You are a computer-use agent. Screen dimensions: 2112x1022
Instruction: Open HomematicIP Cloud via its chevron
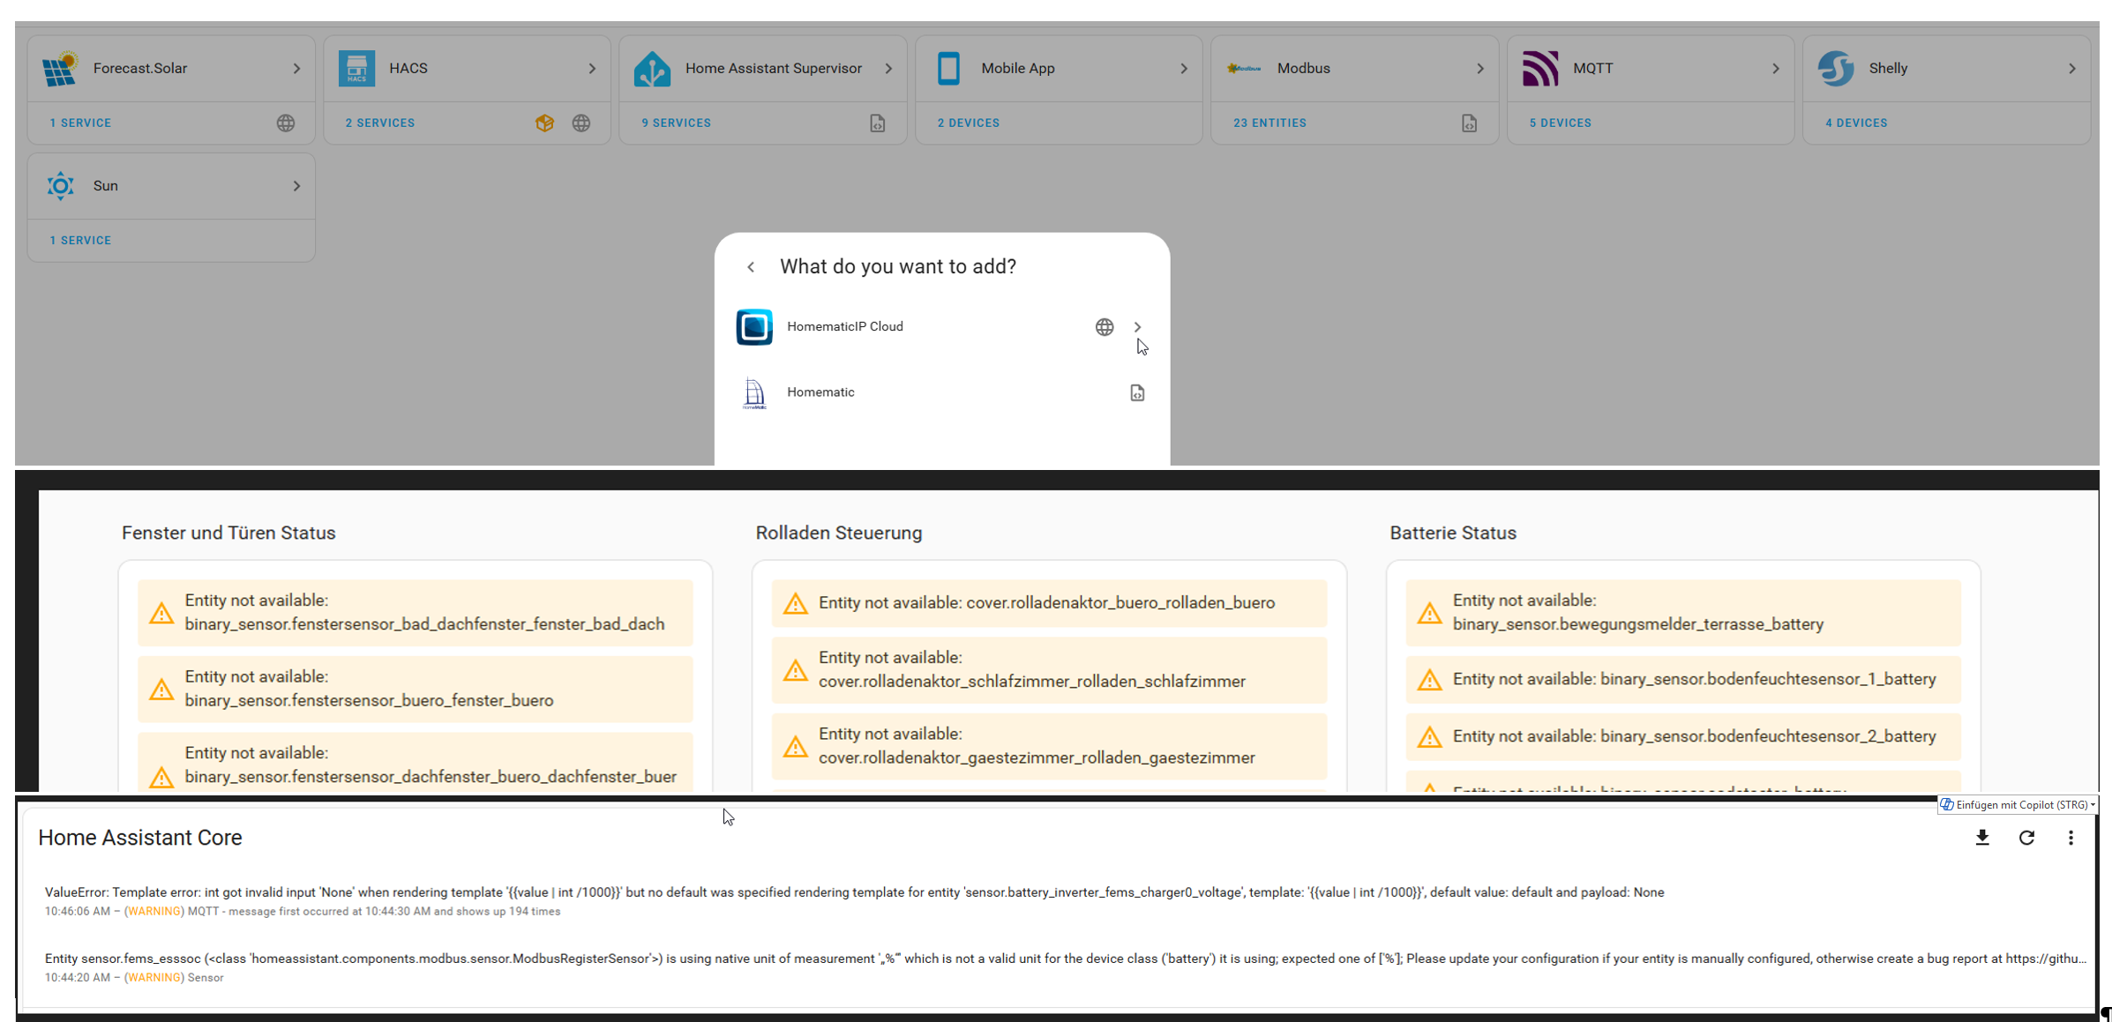tap(1137, 326)
